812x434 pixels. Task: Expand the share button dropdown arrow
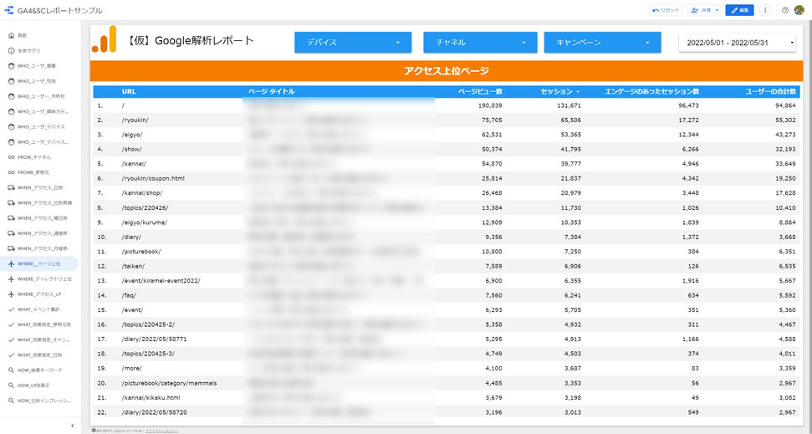(717, 10)
